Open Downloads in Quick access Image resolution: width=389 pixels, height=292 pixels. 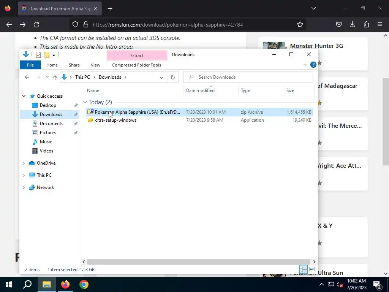pos(51,114)
